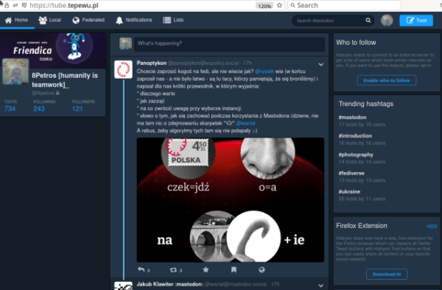Open the Jakub Klawiter display name link
This screenshot has width=442, height=290.
click(170, 284)
